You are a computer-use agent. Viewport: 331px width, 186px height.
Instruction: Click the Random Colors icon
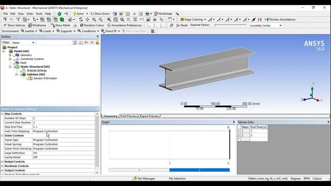[x=82, y=25]
